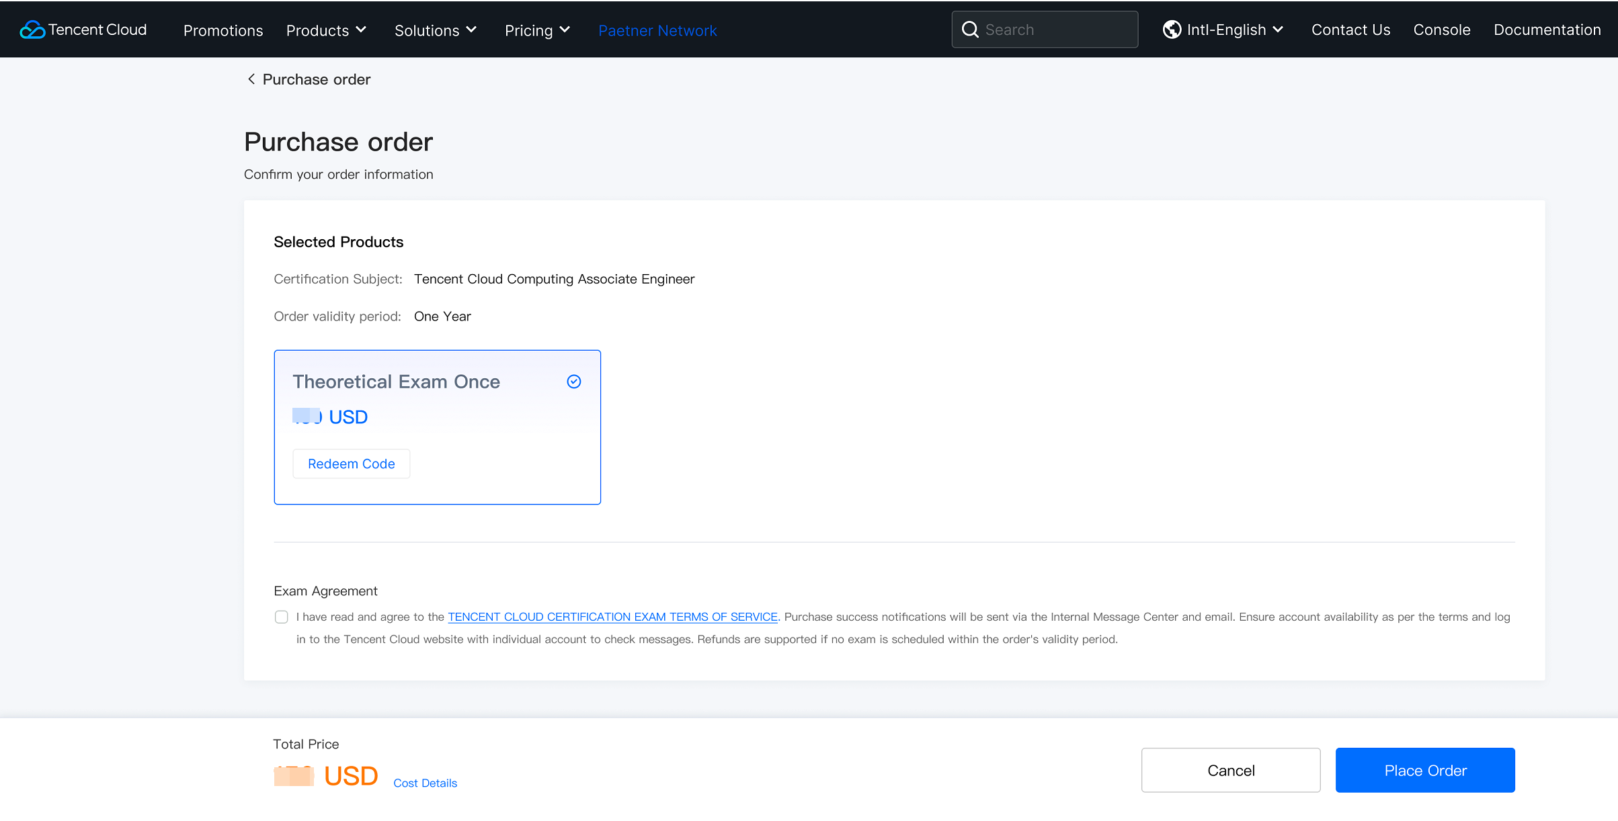The height and width of the screenshot is (821, 1618).
Task: Click Contact Us in header
Action: point(1350,30)
